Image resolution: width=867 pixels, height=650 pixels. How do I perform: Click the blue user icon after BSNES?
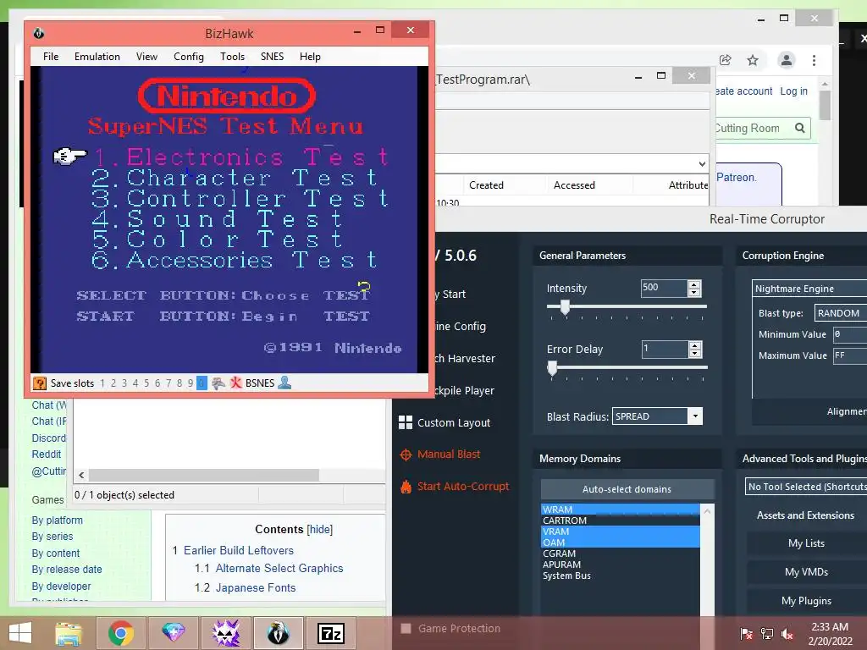(x=284, y=383)
